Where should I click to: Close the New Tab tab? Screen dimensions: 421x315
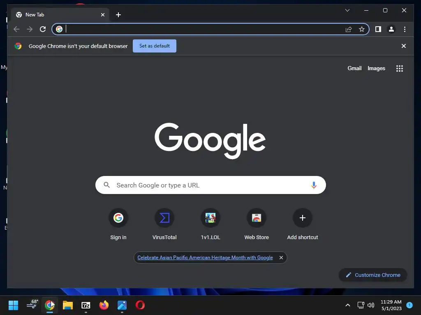(102, 15)
